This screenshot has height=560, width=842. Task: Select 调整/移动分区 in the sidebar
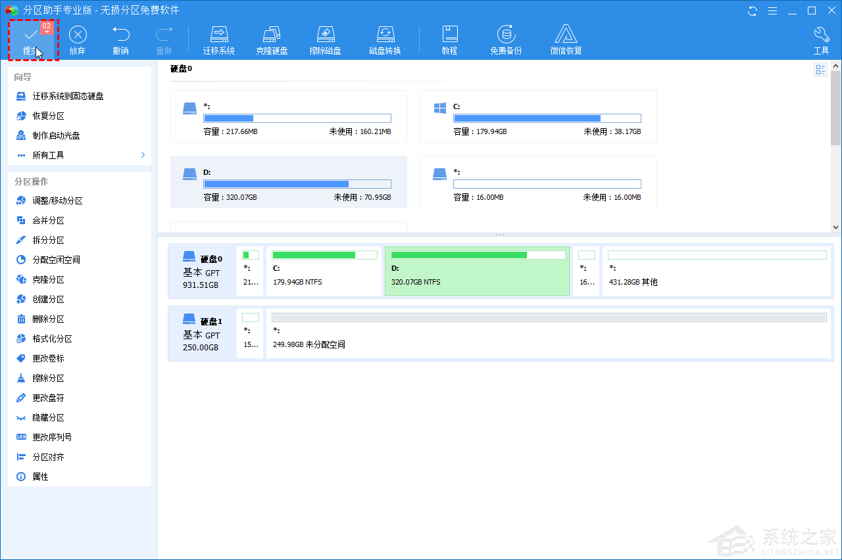click(x=57, y=200)
